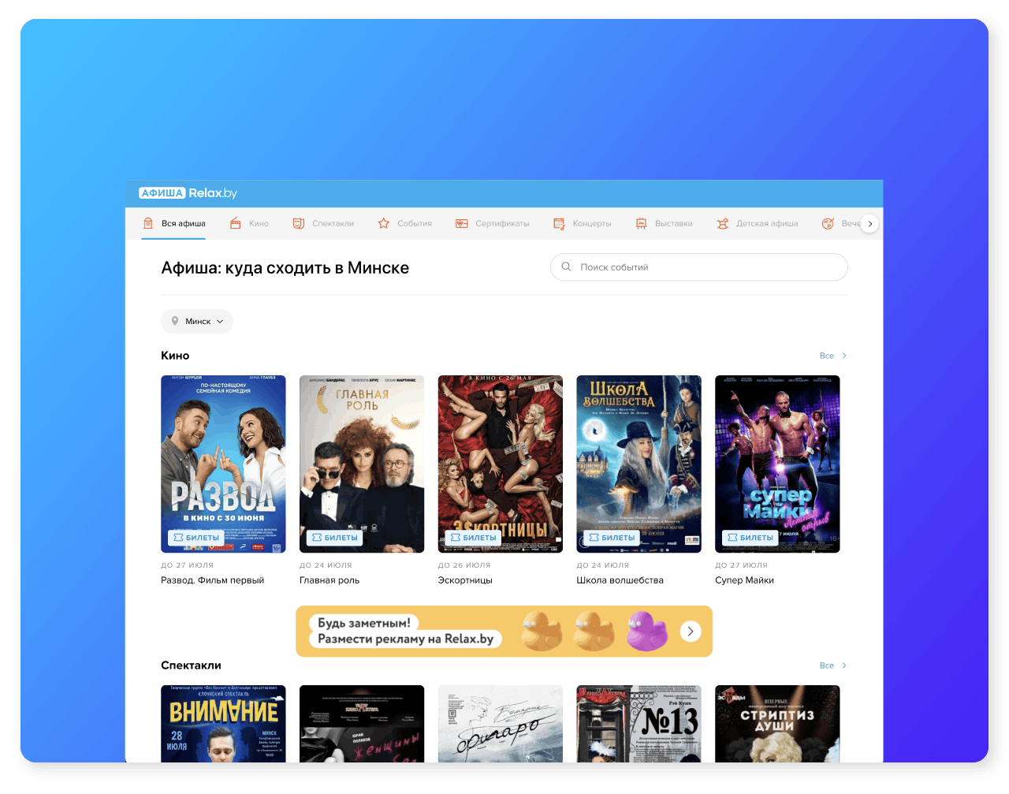Screen dimensions: 1009x794
Task: Open all Кино listings via Все link
Action: pyautogui.click(x=833, y=356)
